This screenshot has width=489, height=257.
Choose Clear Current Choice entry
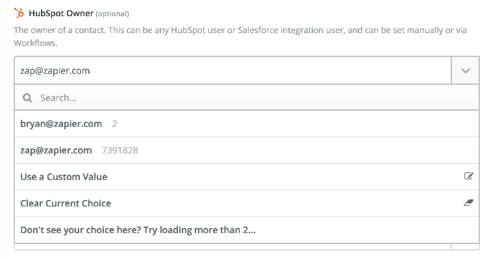point(247,203)
